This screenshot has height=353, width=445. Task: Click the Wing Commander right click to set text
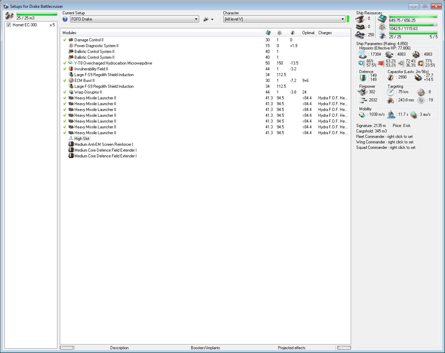385,142
